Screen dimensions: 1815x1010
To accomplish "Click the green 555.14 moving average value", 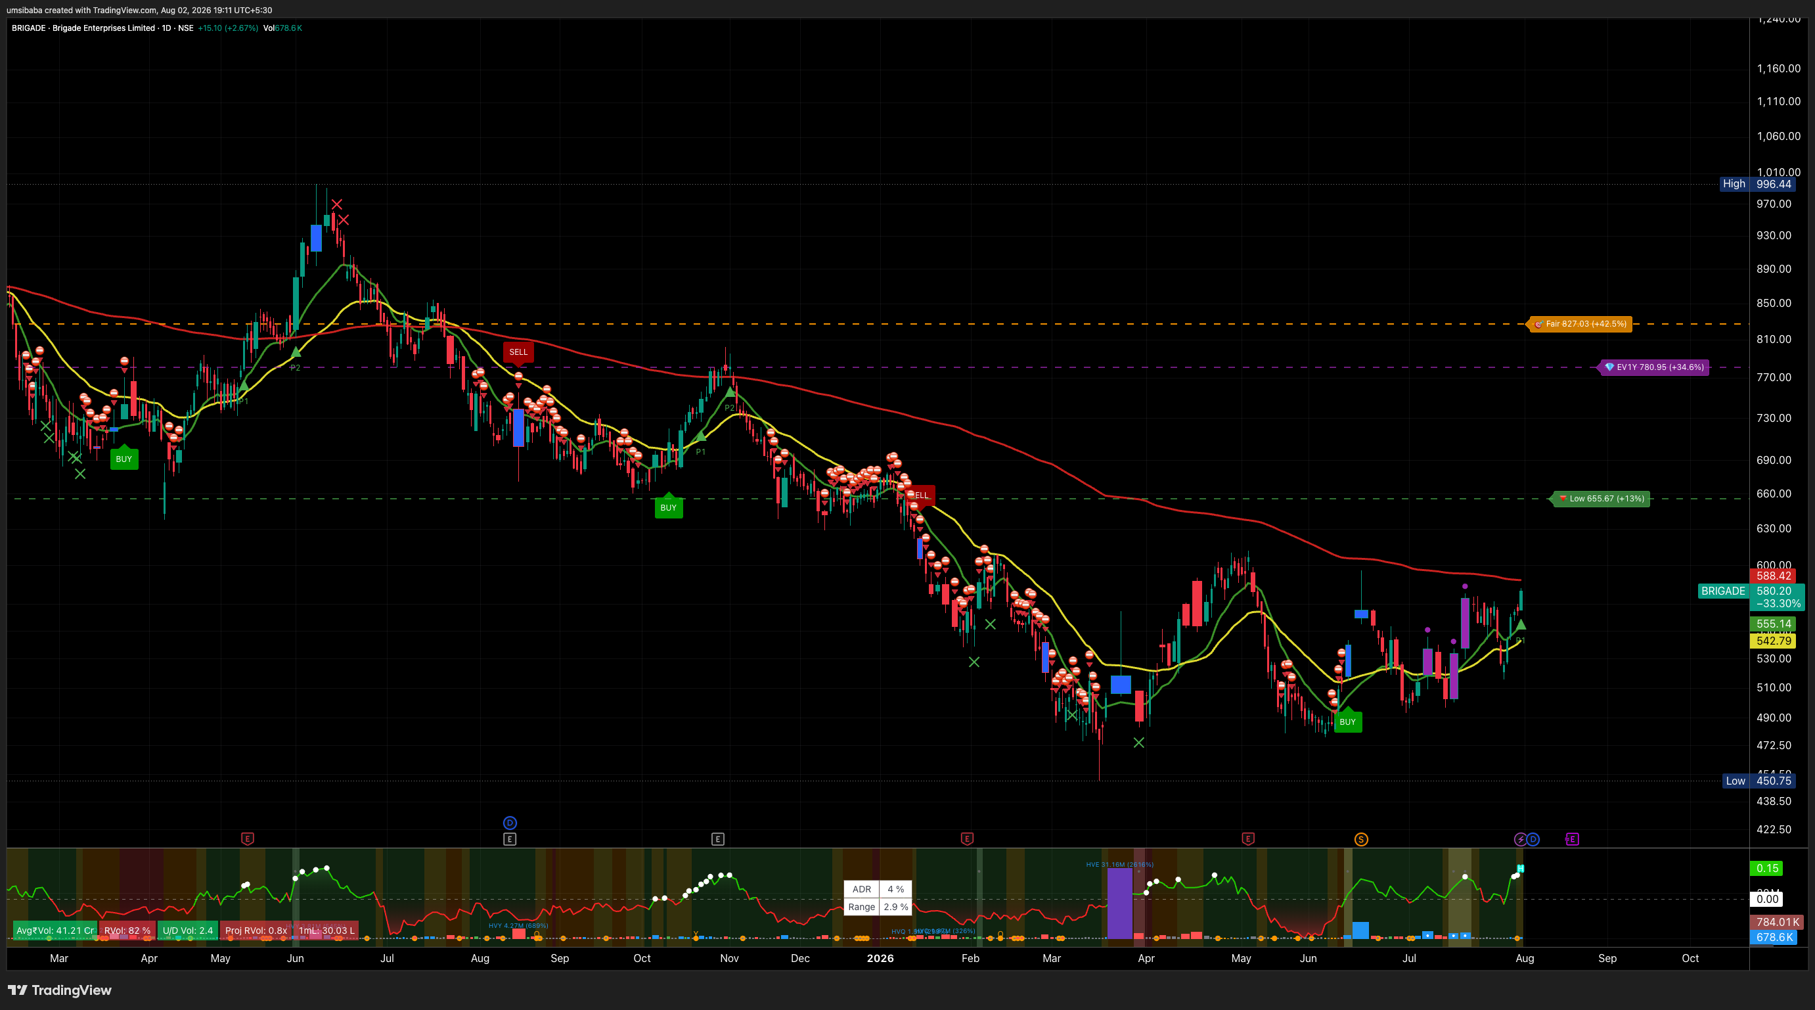I will 1774,624.
